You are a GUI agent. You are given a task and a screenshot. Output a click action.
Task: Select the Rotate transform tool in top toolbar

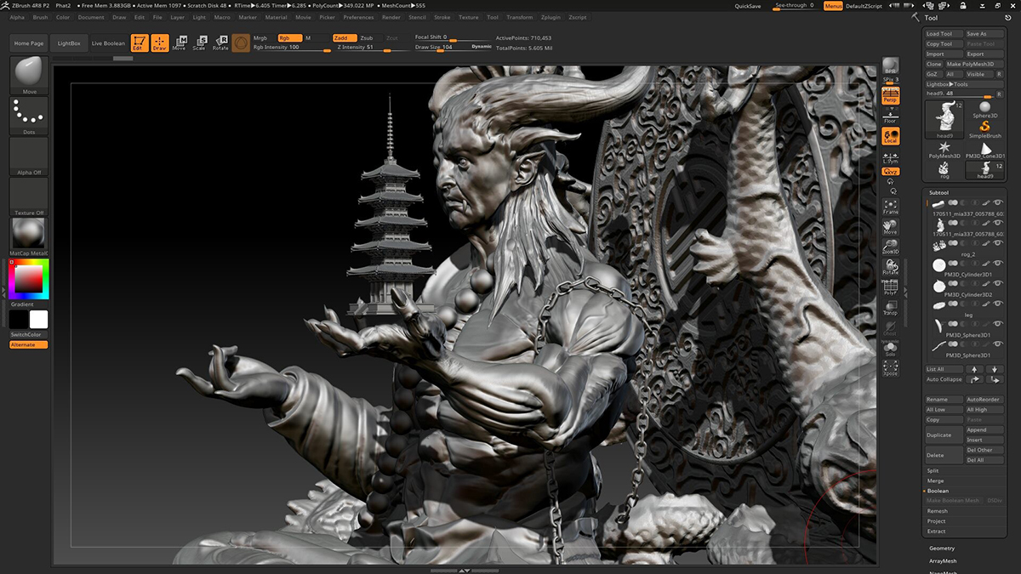[x=220, y=43]
